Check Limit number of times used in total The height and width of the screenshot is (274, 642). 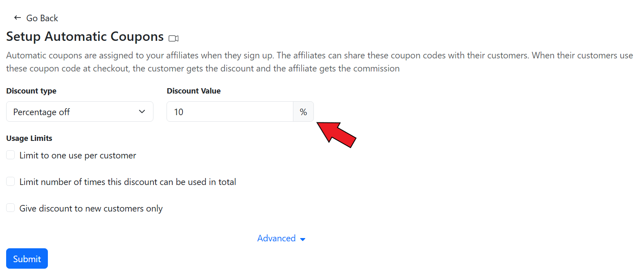point(11,182)
